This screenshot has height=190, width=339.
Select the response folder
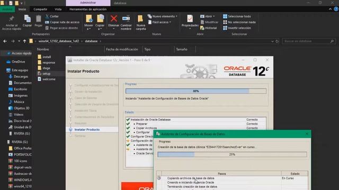click(x=47, y=62)
